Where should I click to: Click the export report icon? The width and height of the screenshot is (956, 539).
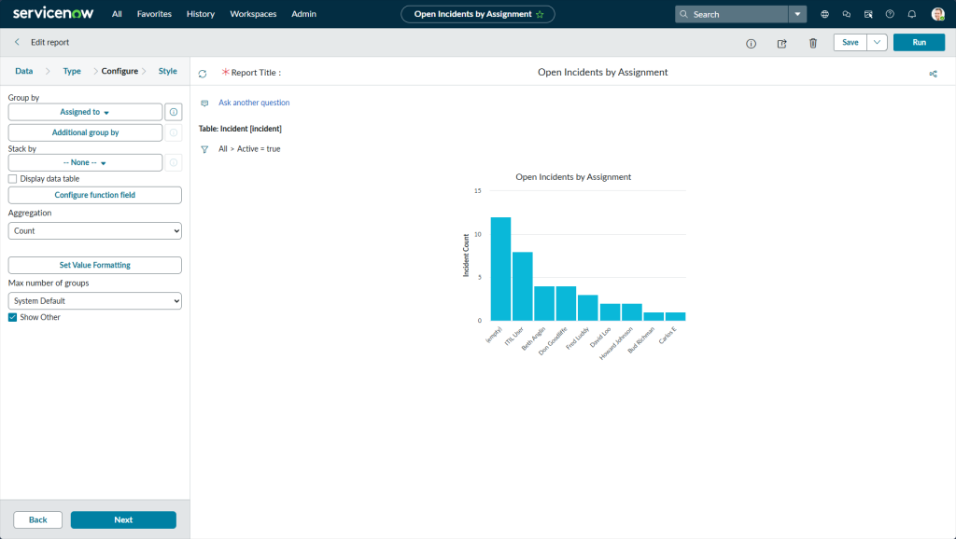pyautogui.click(x=781, y=43)
